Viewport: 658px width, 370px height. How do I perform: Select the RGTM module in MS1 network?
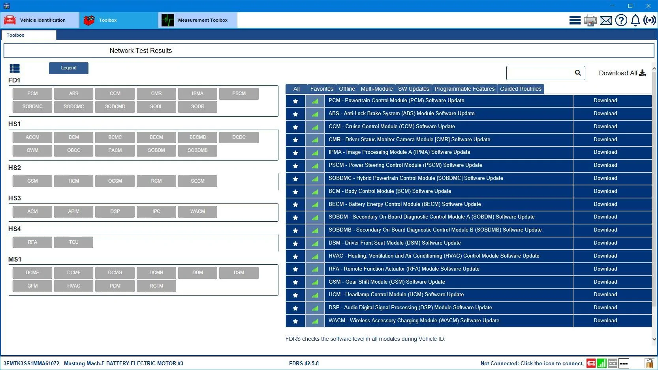[x=156, y=286]
